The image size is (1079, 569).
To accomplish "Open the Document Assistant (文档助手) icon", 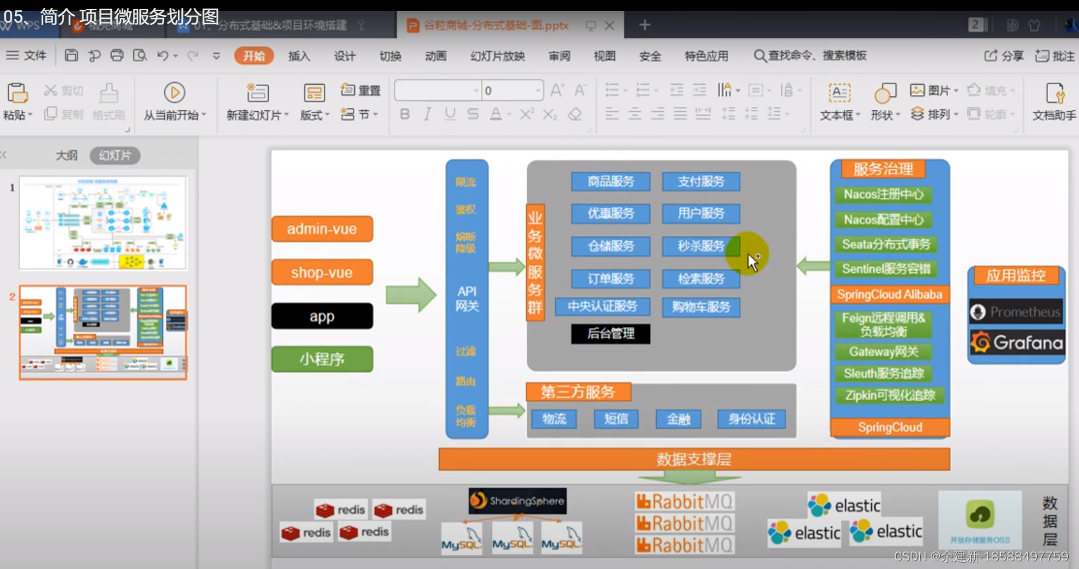I will [1055, 93].
